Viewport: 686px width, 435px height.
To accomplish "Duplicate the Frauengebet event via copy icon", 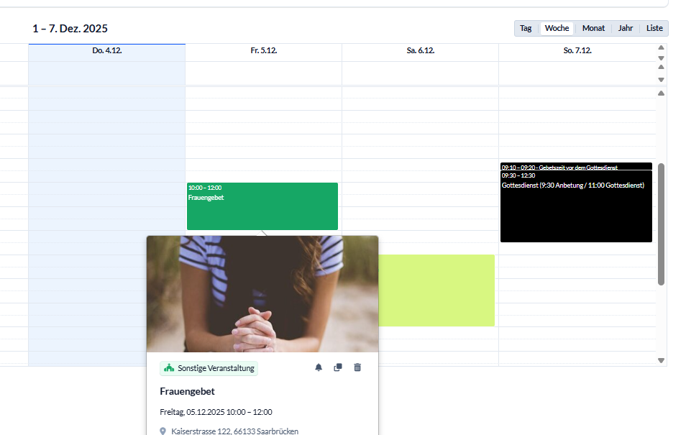I will (338, 367).
